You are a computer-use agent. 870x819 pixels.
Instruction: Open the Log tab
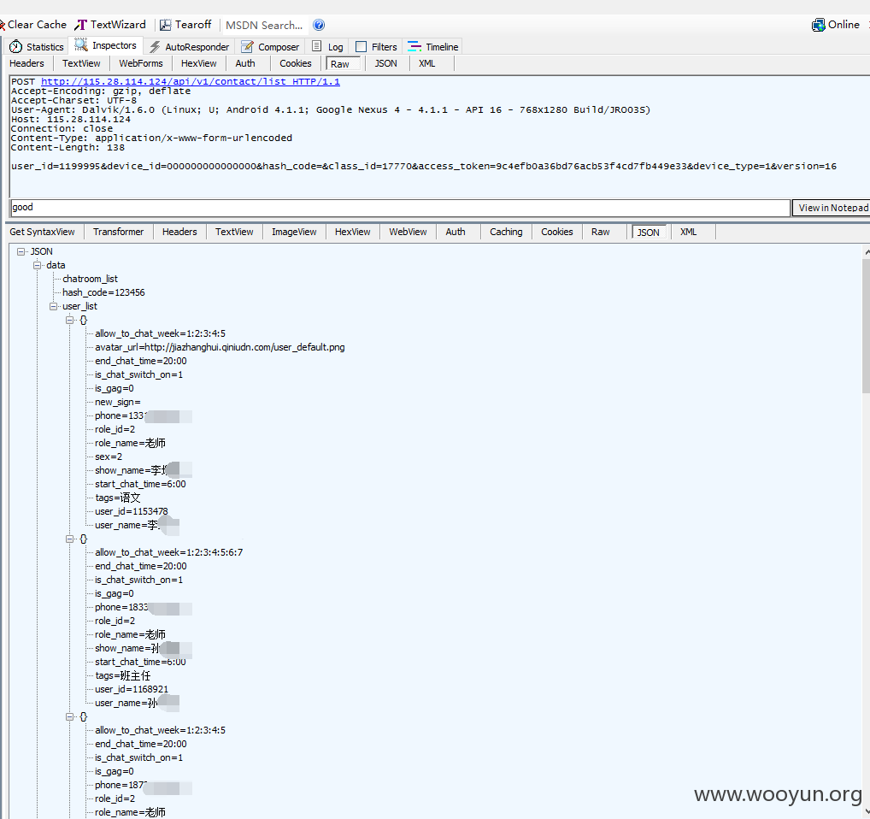pos(327,47)
